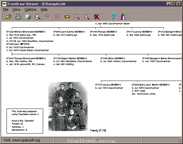This screenshot has height=144, width=183.
Task: Click the exit door toolbar icon
Action: click(123, 17)
